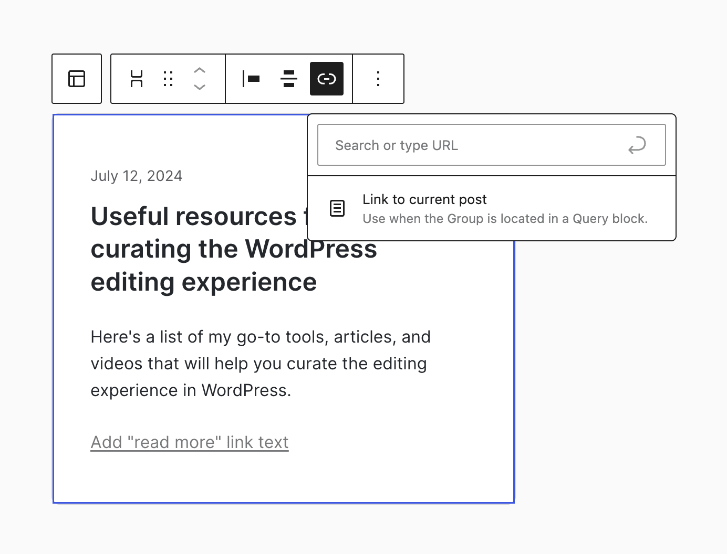Click the template layout icon in the leftmost toolbar

pos(77,79)
